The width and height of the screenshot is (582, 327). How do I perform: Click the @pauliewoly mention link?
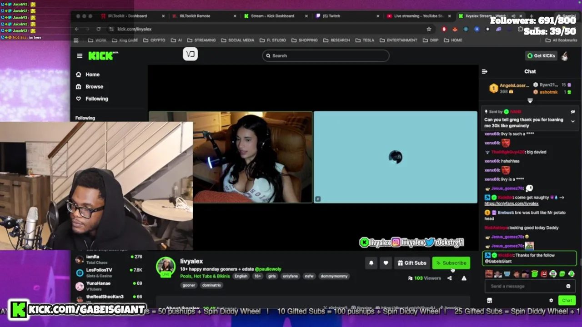(268, 269)
